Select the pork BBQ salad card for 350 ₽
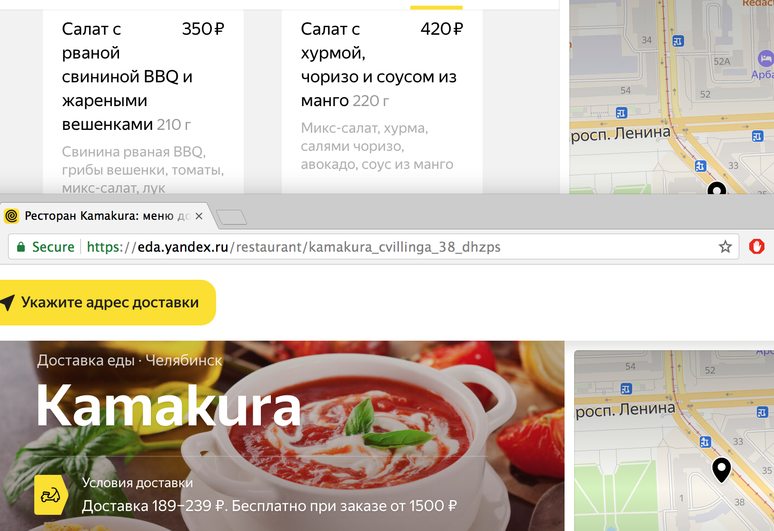 point(143,102)
